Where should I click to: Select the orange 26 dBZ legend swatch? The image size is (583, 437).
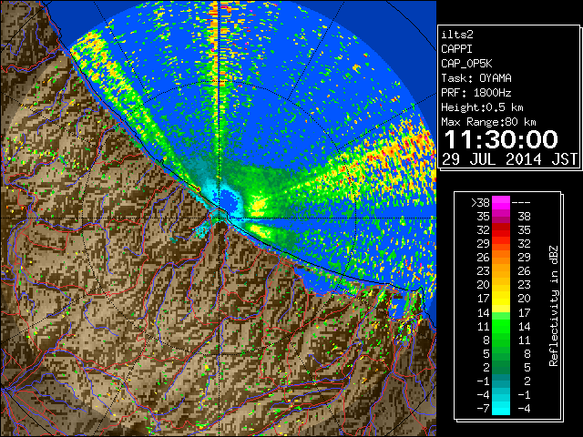point(501,257)
